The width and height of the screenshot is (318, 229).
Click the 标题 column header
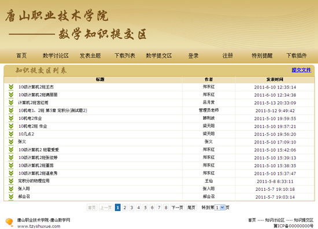(x=100, y=79)
